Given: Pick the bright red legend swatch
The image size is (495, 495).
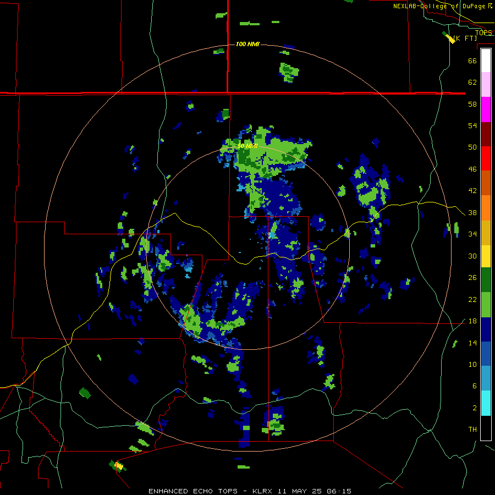Looking at the screenshot, I should click(x=486, y=158).
